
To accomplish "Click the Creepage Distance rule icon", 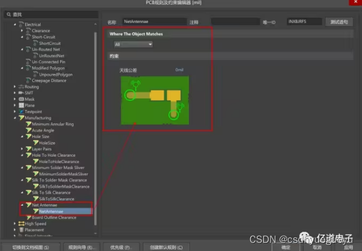I will click(x=29, y=80).
